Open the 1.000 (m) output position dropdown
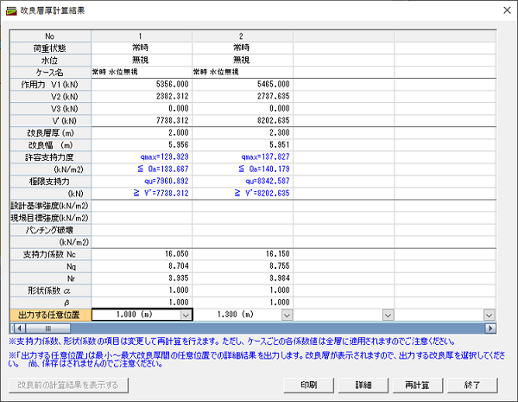This screenshot has width=518, height=402. point(186,316)
